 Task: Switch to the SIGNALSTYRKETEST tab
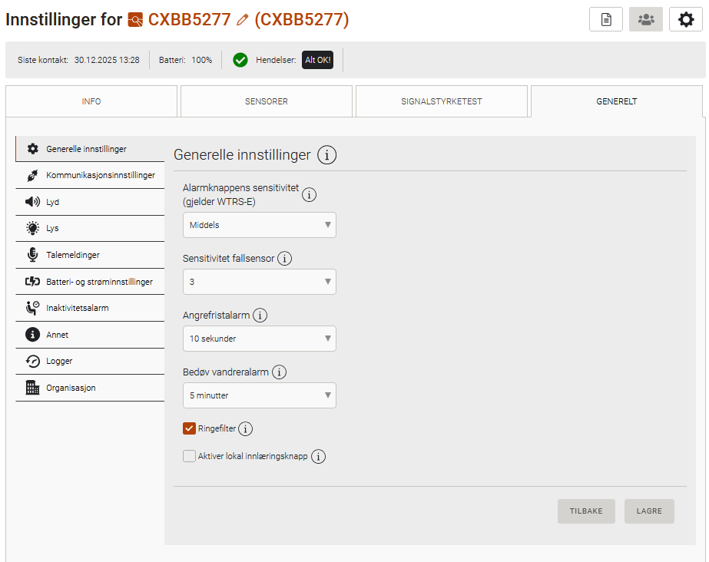point(442,101)
